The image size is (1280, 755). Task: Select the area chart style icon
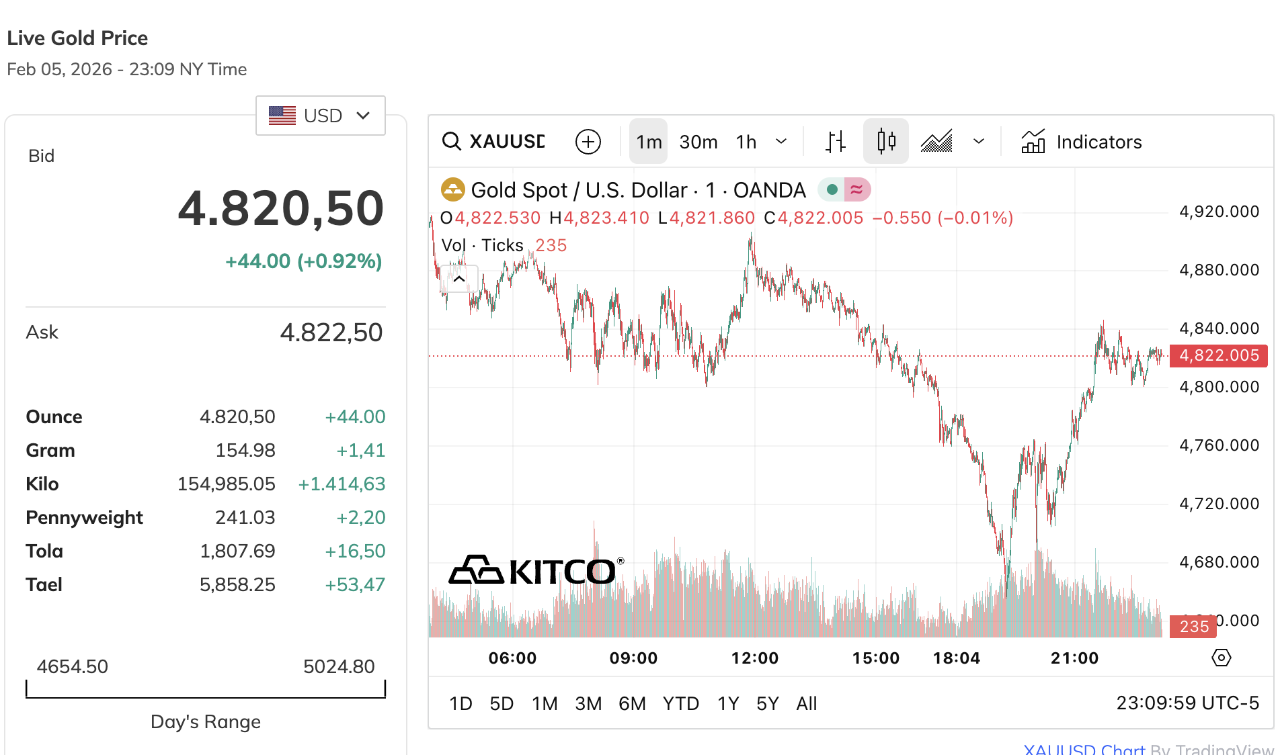936,142
